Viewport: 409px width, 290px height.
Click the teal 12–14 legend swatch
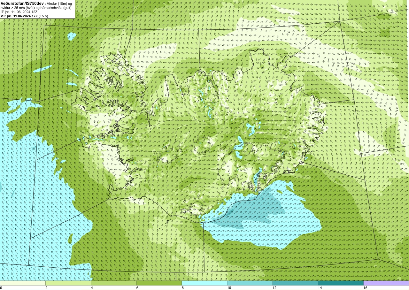click(x=295, y=283)
